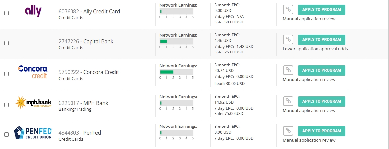This screenshot has height=149, width=389.
Task: Enable the MPH Bank row checkbox
Action: click(x=7, y=105)
